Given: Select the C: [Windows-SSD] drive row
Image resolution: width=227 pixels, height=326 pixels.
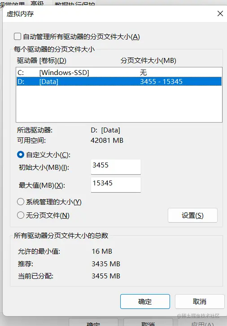Looking at the screenshot, I should pyautogui.click(x=119, y=73).
